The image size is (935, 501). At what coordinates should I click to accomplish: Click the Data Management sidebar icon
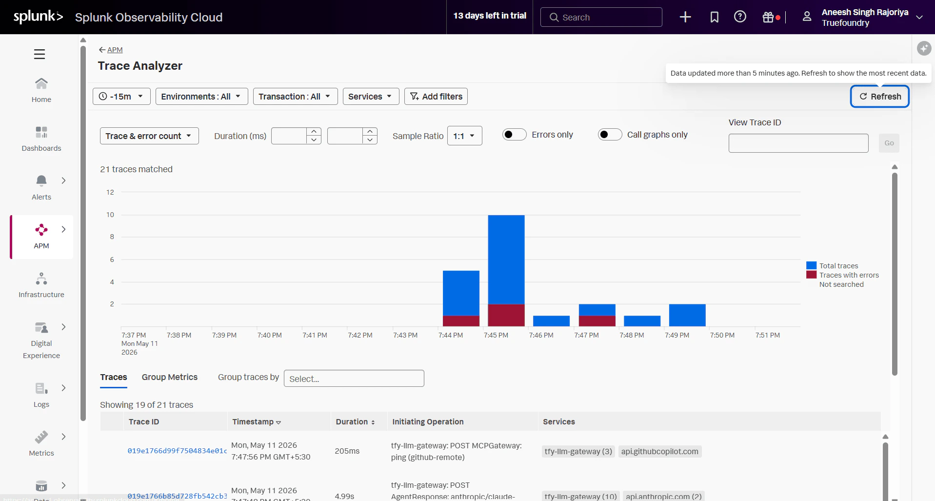tap(41, 486)
